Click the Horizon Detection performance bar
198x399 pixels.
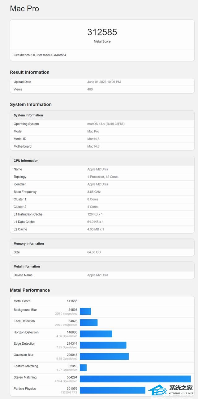pyautogui.click(x=96, y=334)
